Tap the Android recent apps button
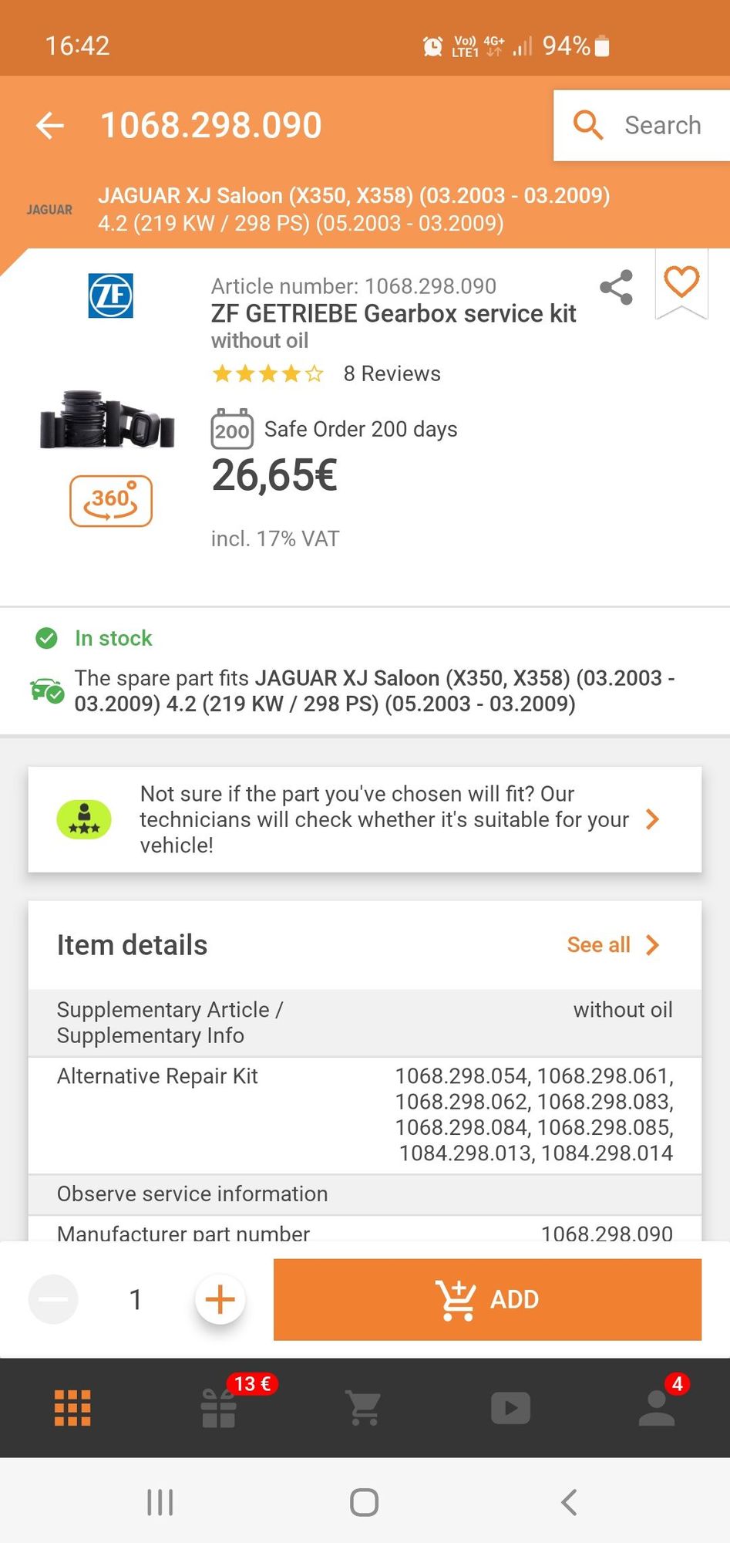 pyautogui.click(x=160, y=1502)
